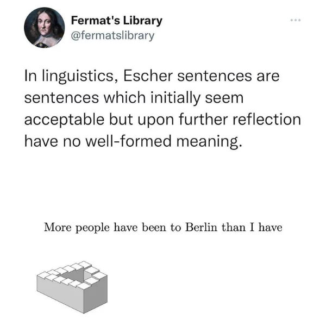Viewport: 326px width, 326px height.
Task: Click "More people" starting the example sentence
Action: (x=77, y=227)
